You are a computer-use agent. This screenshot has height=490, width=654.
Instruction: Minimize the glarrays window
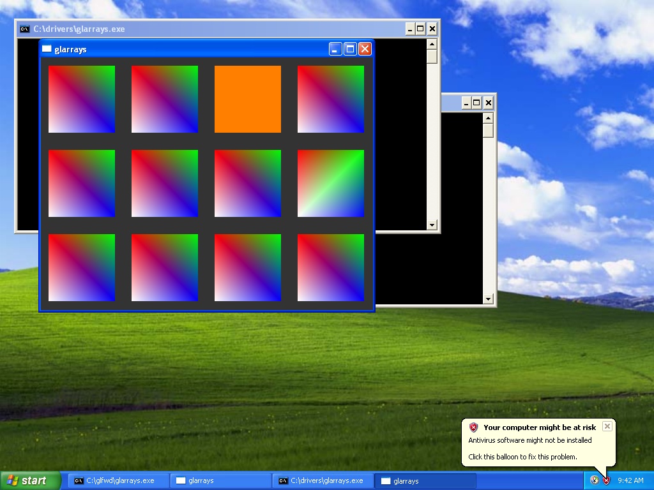tap(335, 48)
